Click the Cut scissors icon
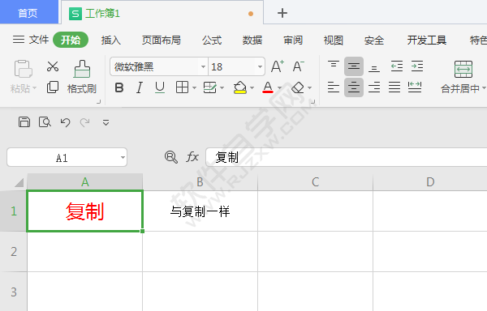 click(x=53, y=66)
